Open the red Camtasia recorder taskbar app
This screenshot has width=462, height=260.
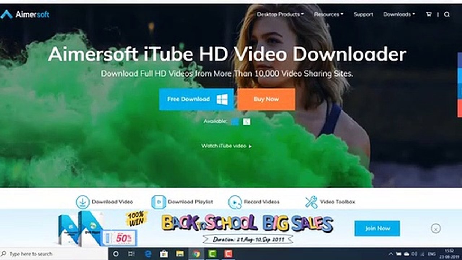tap(228, 254)
